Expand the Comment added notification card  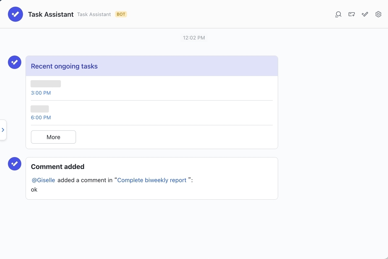58,166
